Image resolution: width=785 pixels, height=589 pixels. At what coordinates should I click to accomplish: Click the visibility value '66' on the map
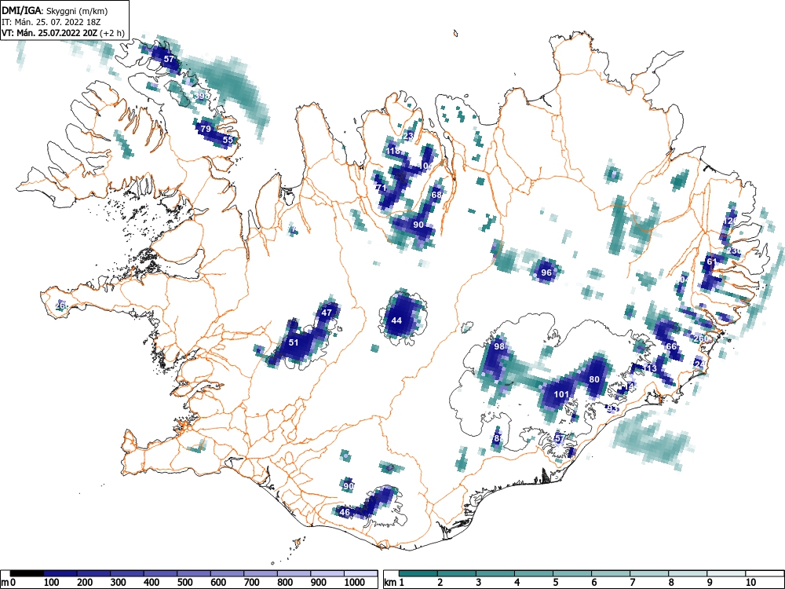click(x=671, y=346)
